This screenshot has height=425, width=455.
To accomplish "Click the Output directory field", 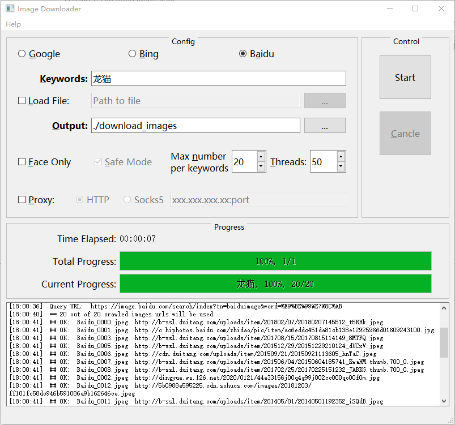I will click(x=195, y=126).
